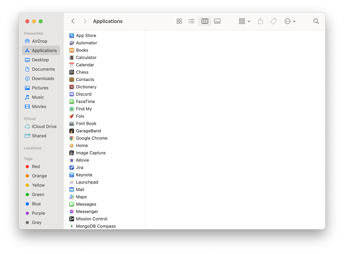Select the Font Book app icon
The width and height of the screenshot is (344, 254).
pos(72,124)
